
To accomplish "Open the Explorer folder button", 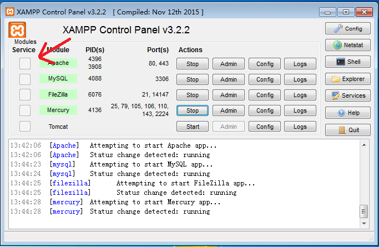I will tap(347, 79).
